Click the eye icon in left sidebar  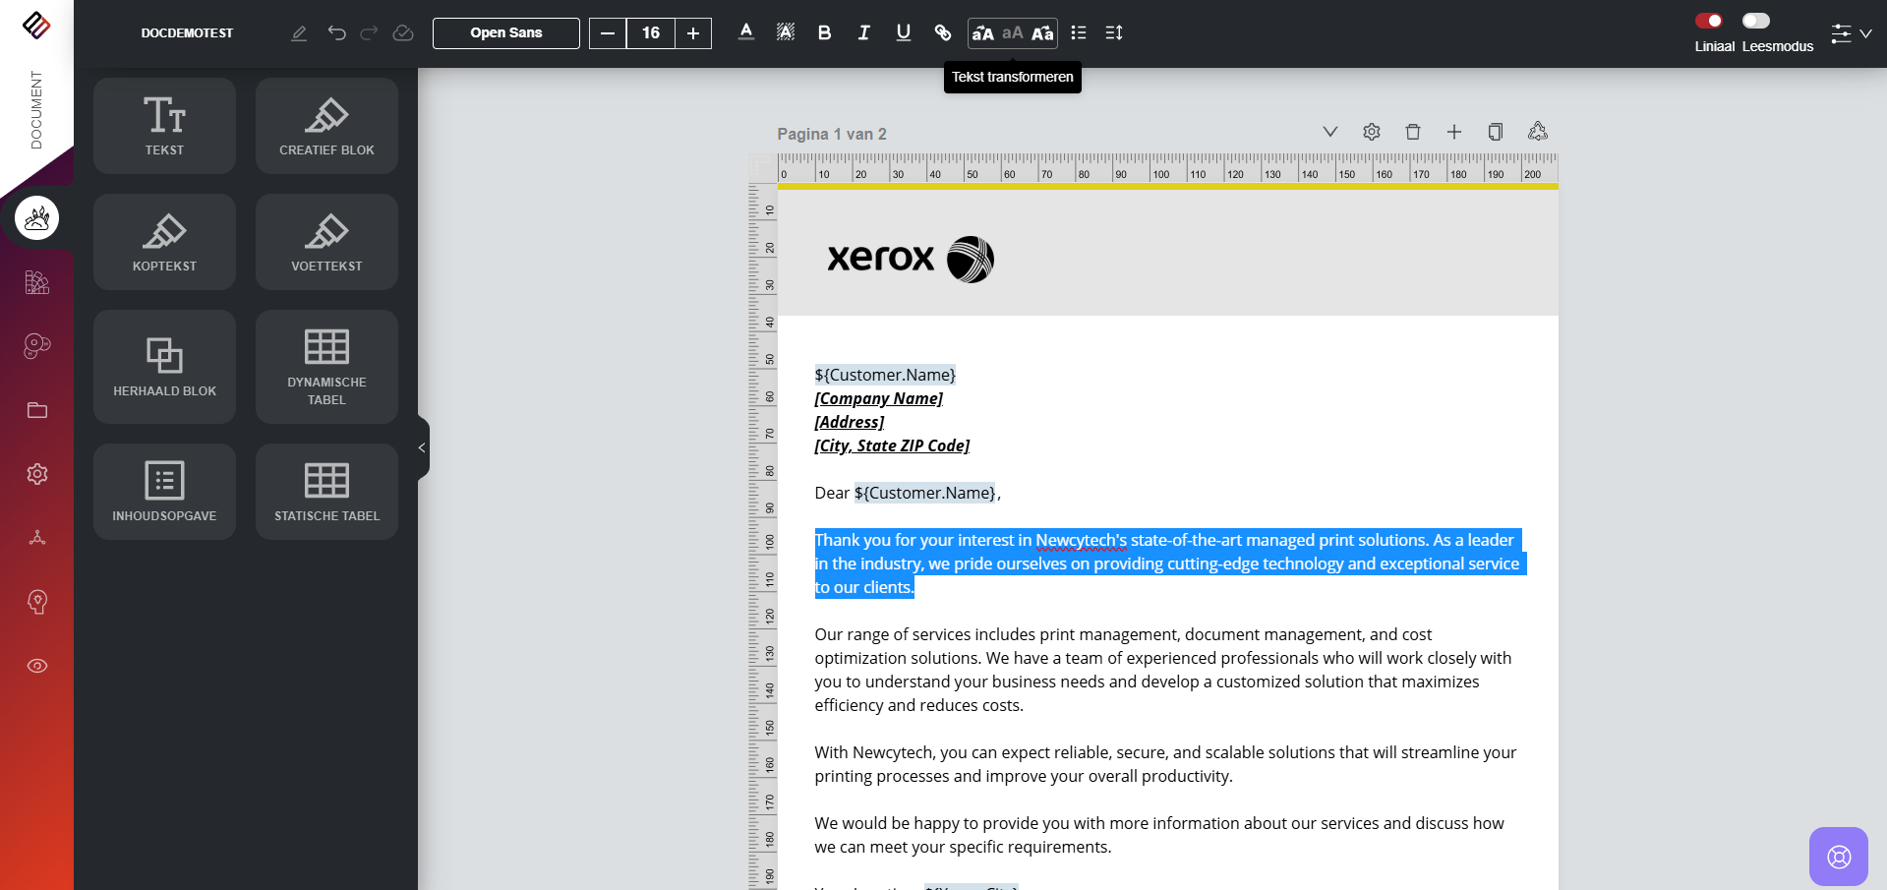(37, 666)
